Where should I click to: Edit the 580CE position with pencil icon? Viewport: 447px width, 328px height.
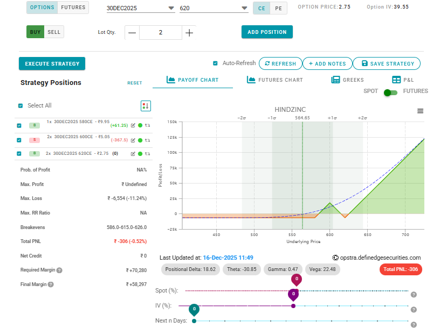133,125
